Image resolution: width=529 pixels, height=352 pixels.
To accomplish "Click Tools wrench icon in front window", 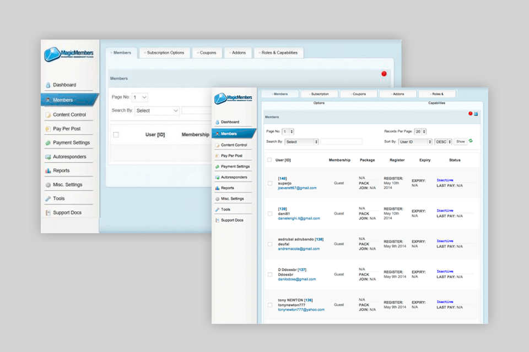I will (217, 210).
